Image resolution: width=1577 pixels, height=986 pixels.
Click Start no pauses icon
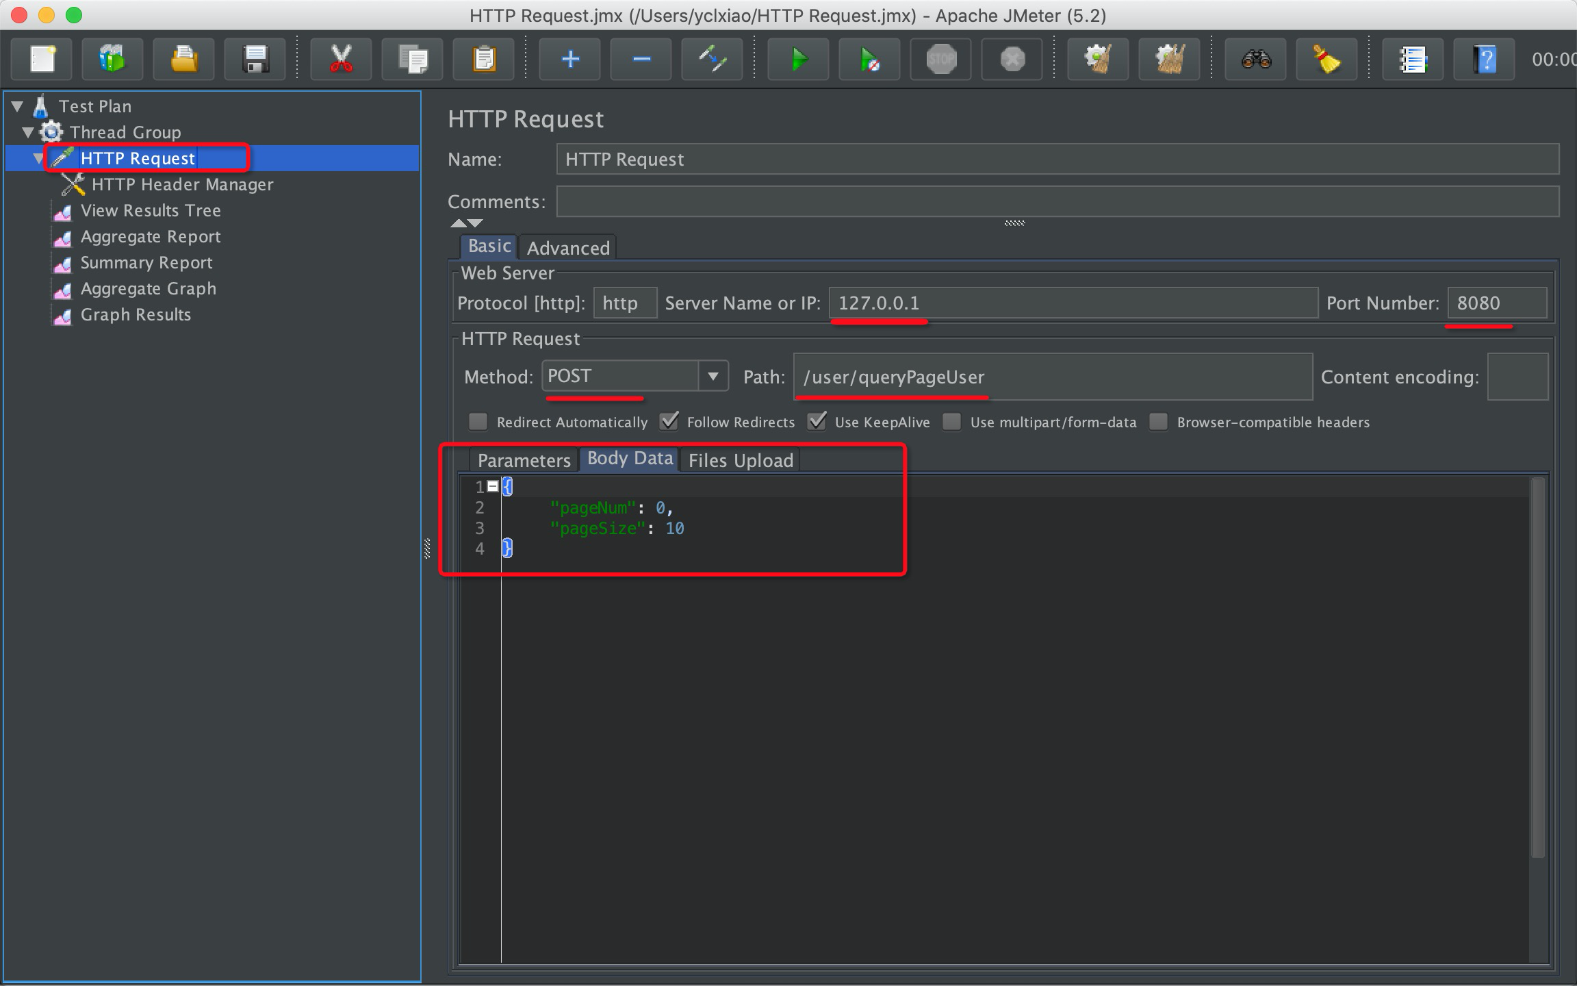(x=869, y=60)
